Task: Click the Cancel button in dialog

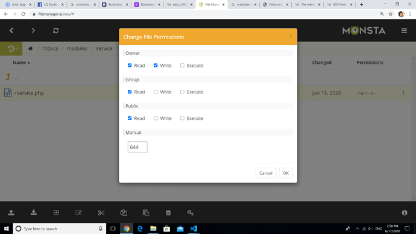Action: click(x=266, y=173)
